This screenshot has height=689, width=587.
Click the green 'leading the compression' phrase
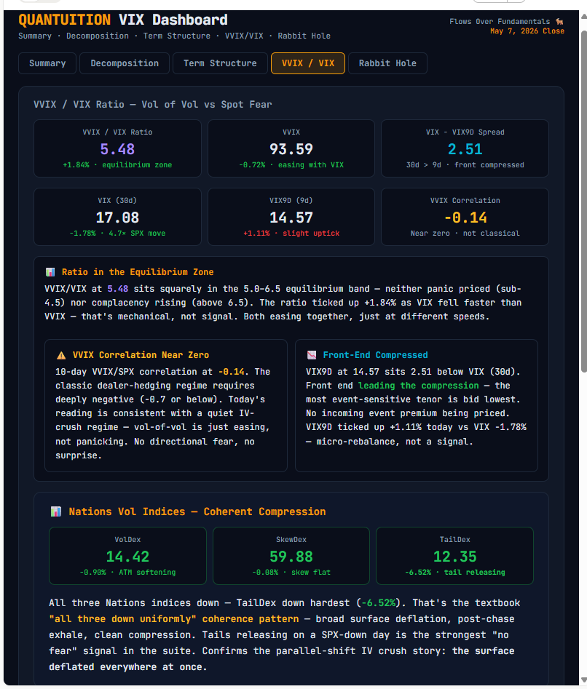pyautogui.click(x=418, y=386)
